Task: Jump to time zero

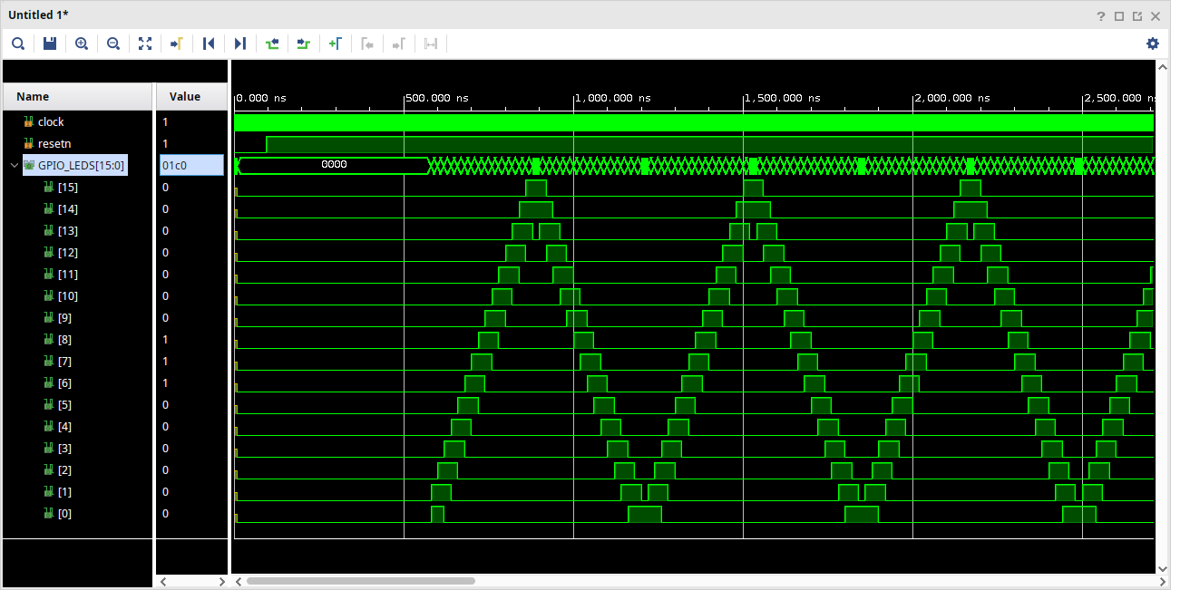Action: click(x=209, y=44)
